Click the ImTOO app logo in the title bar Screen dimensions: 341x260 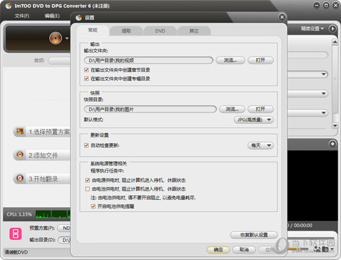[x=9, y=6]
